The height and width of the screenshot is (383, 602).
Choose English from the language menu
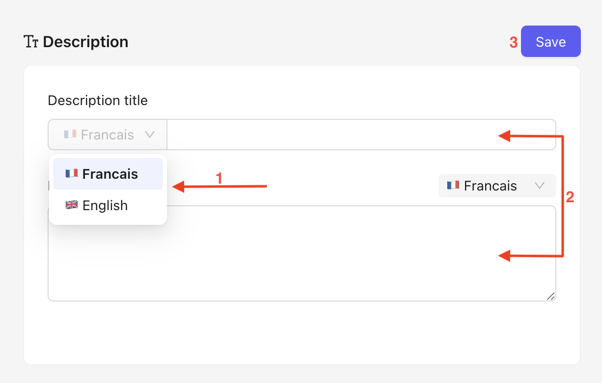tap(105, 205)
